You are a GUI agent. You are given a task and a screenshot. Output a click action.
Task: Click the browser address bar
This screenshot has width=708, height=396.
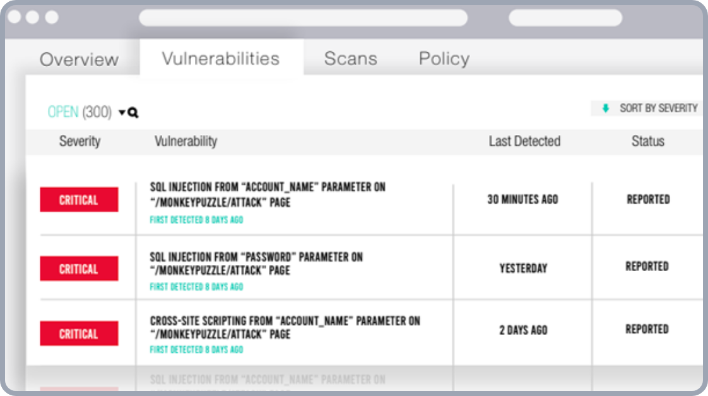click(x=303, y=18)
